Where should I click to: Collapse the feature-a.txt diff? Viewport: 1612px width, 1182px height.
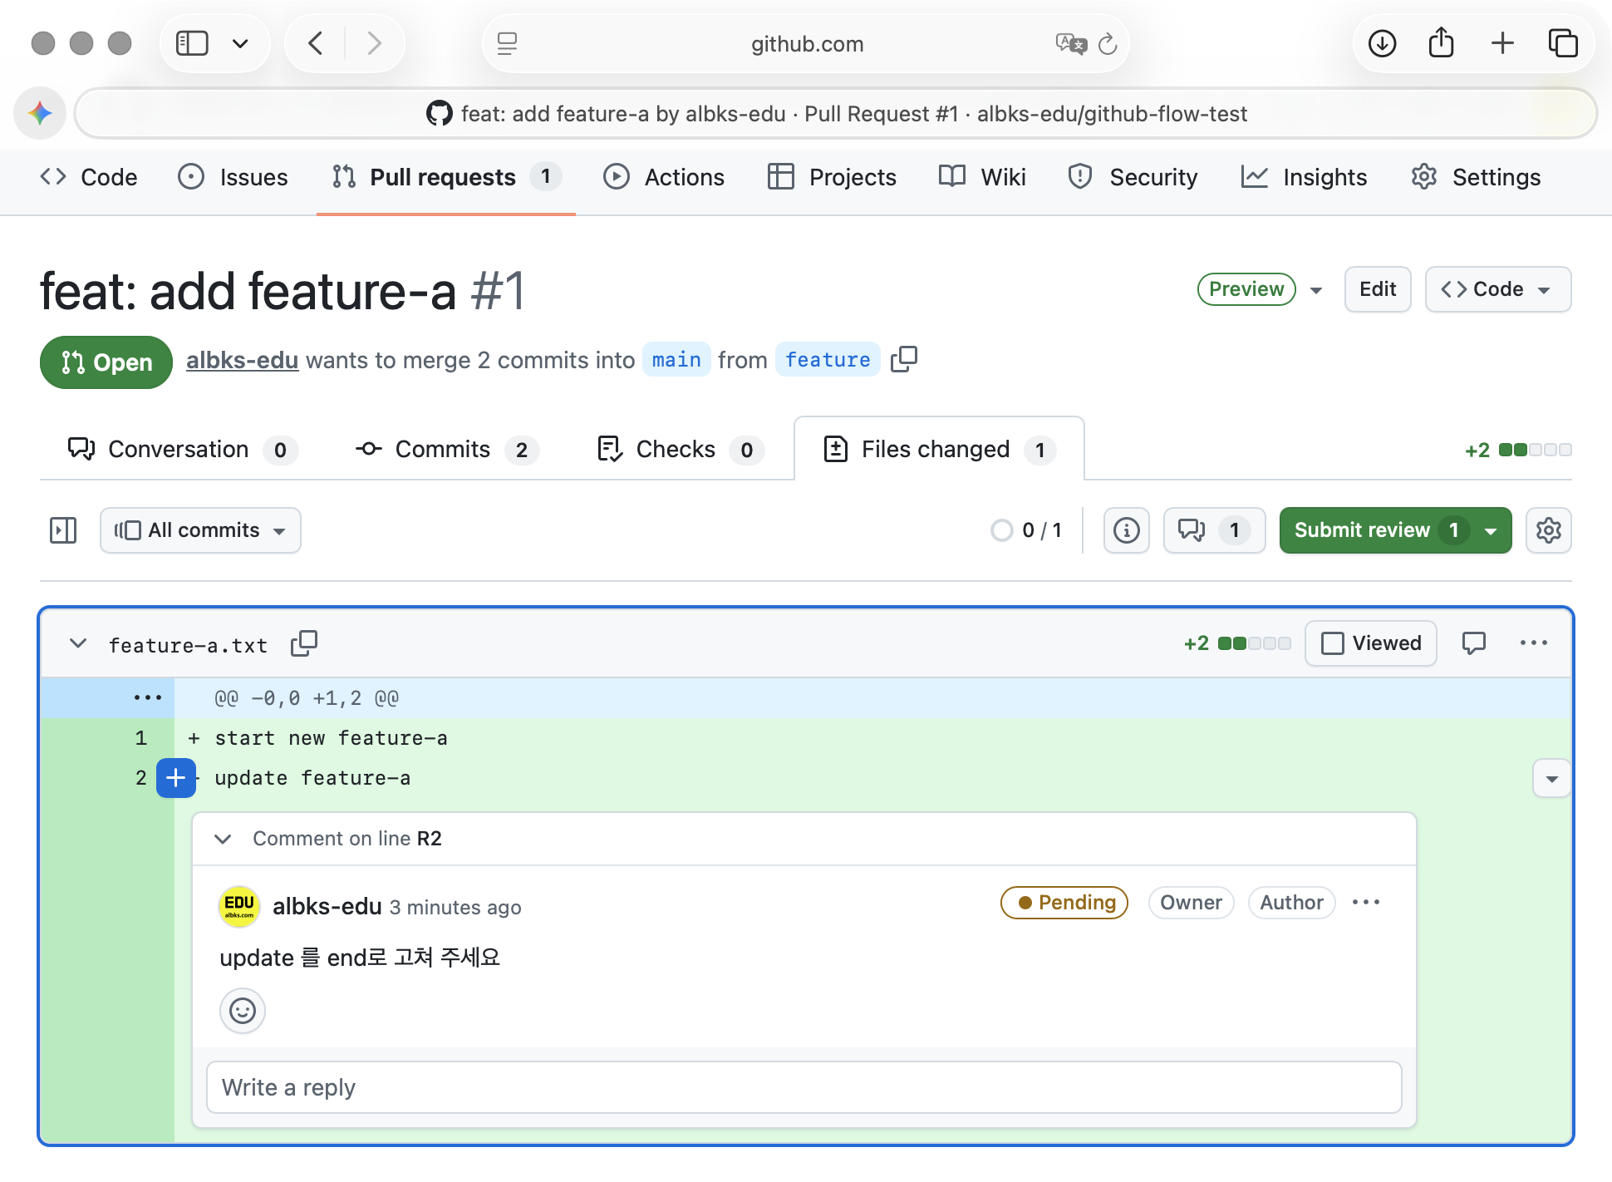pos(78,643)
